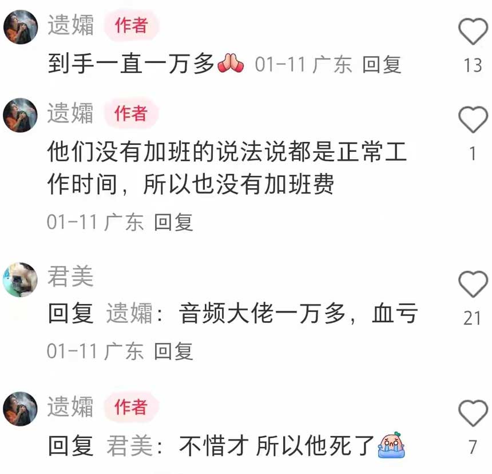
Task: Open the comment text '音频大佬一万多，血亏'
Action: (x=298, y=313)
